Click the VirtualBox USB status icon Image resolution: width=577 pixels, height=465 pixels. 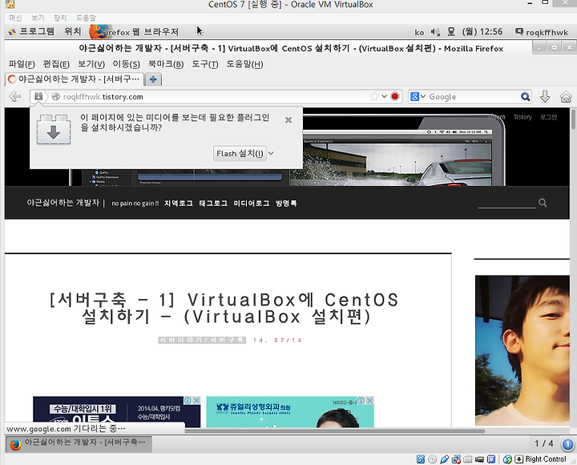(x=444, y=459)
